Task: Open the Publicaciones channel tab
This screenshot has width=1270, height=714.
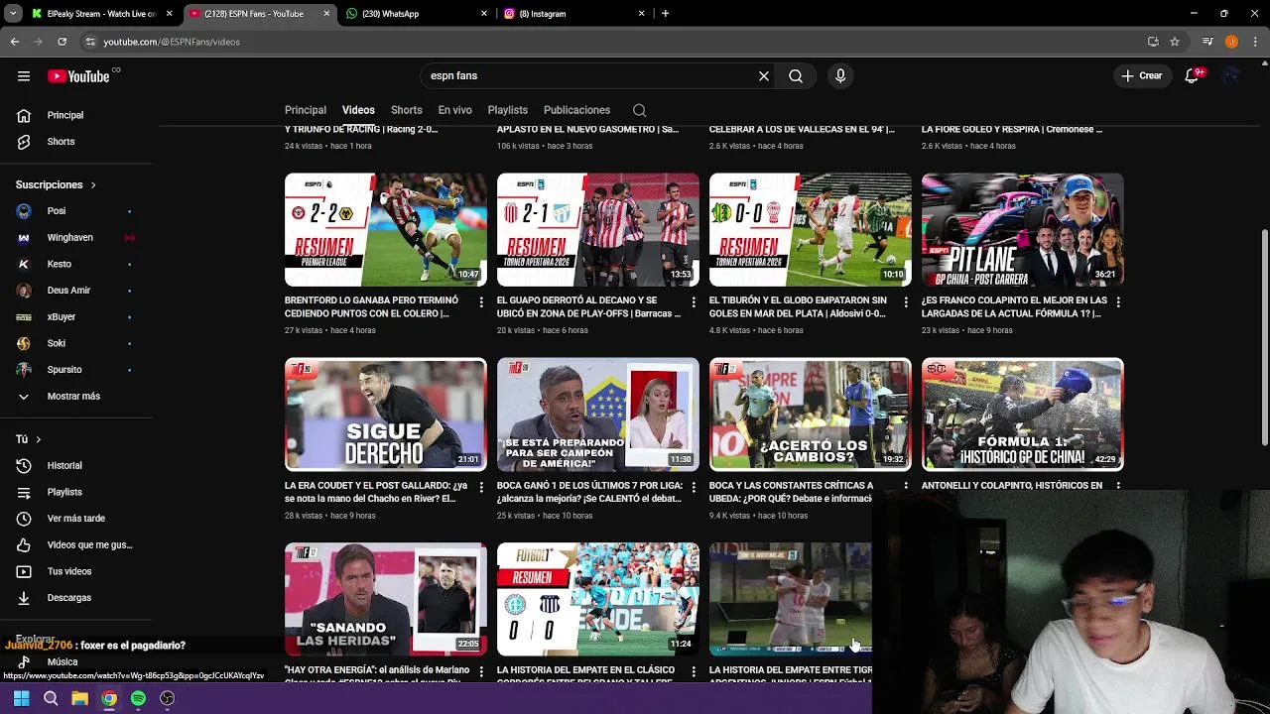Action: click(576, 110)
